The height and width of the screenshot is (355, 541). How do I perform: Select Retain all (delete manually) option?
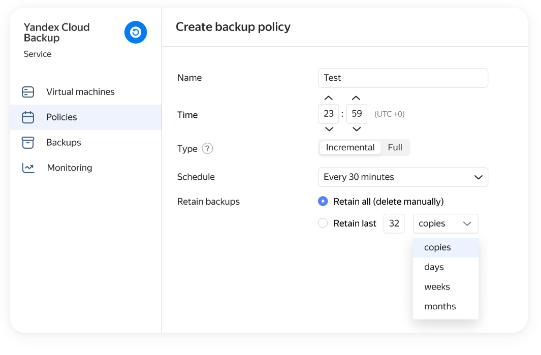click(x=323, y=202)
